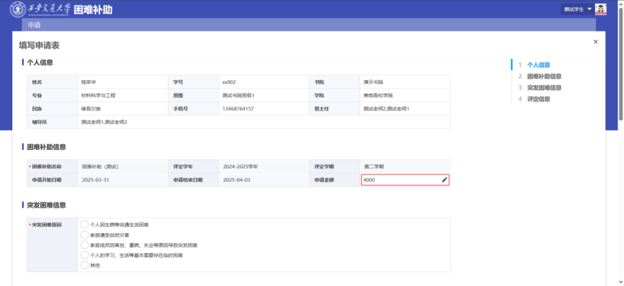Close the 填写申请表 dialog with X
This screenshot has height=286, width=624.
[x=596, y=42]
